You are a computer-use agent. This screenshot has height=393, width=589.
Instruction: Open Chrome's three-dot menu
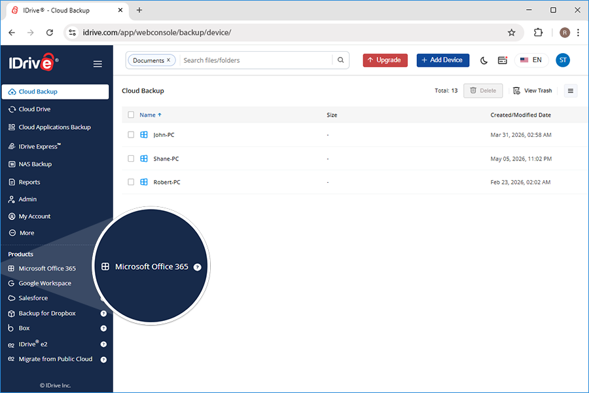578,33
